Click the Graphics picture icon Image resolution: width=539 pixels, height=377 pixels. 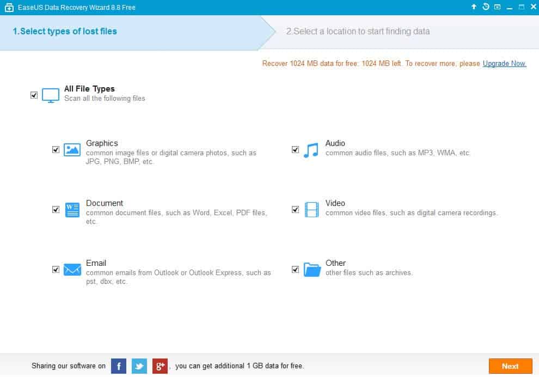tap(72, 150)
